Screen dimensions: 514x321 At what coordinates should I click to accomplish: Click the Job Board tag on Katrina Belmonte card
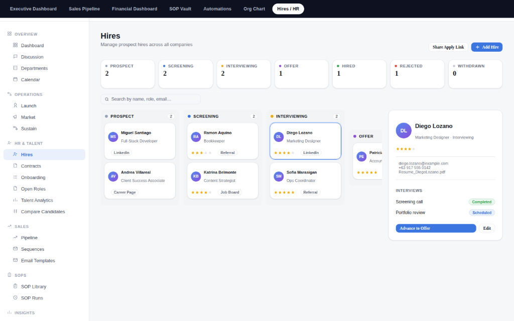point(230,192)
